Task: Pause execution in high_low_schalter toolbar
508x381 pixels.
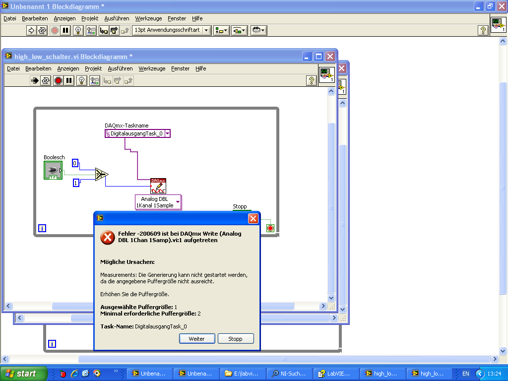Action: [x=69, y=81]
